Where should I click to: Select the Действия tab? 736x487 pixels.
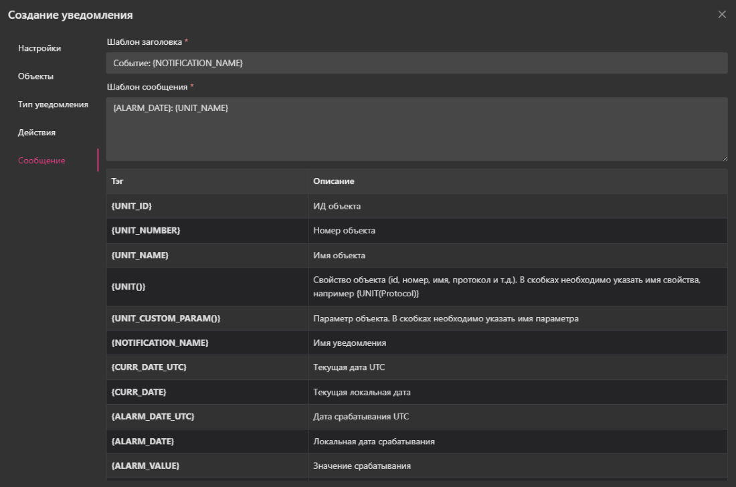click(x=37, y=132)
